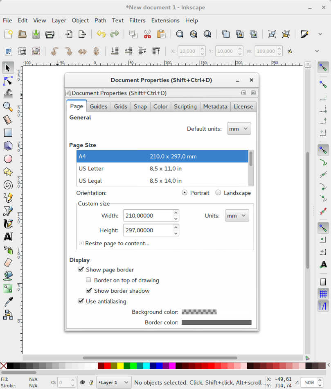
Task: Uncheck Show page border
Action: (x=81, y=269)
